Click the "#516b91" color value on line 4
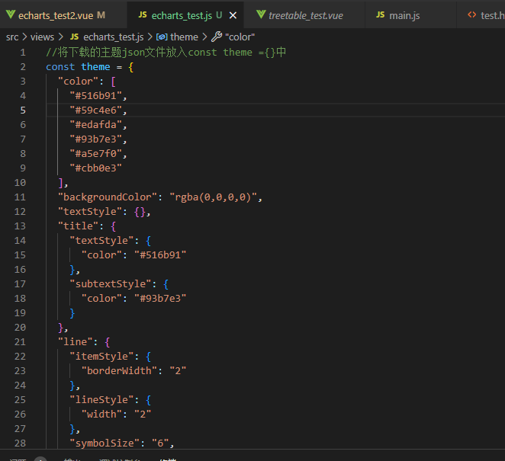Screen dimensions: 505x461 point(98,95)
